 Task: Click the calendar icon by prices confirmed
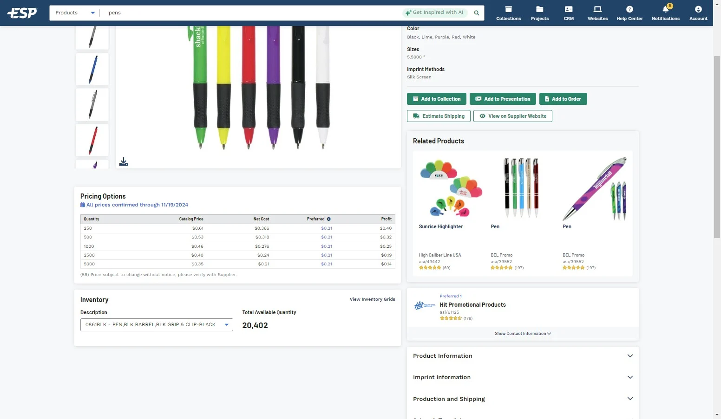pos(83,205)
